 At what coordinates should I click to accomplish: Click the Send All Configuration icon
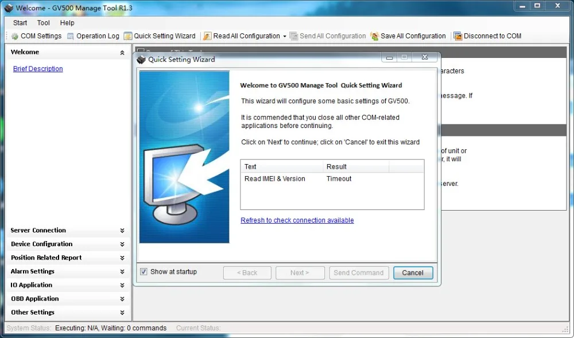tap(293, 36)
